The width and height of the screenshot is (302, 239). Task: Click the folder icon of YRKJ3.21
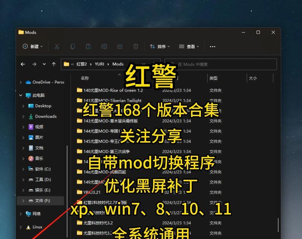(x=79, y=192)
